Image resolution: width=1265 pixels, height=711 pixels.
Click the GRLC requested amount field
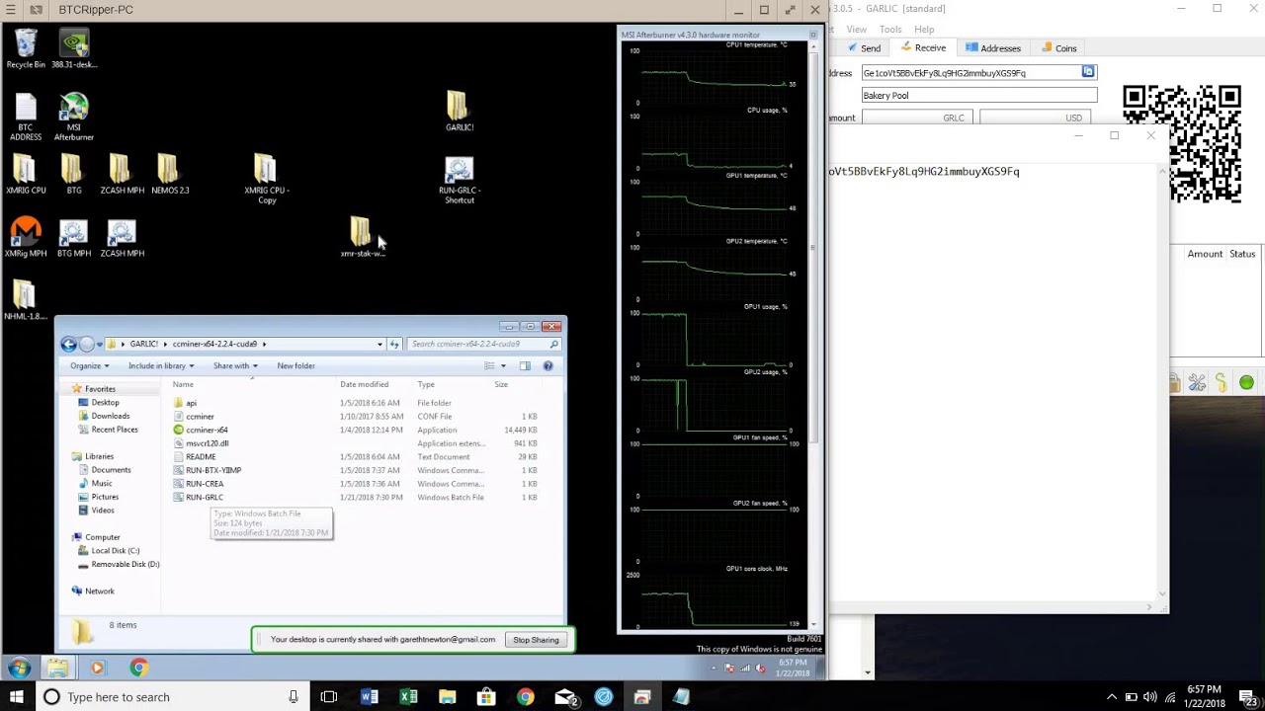coord(915,118)
